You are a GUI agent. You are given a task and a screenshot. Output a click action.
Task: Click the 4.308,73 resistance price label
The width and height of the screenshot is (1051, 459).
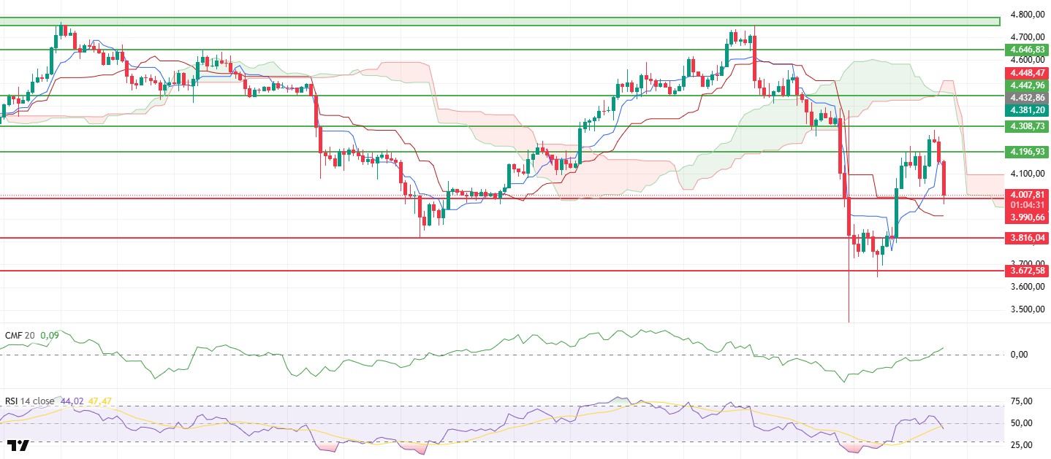point(1028,126)
